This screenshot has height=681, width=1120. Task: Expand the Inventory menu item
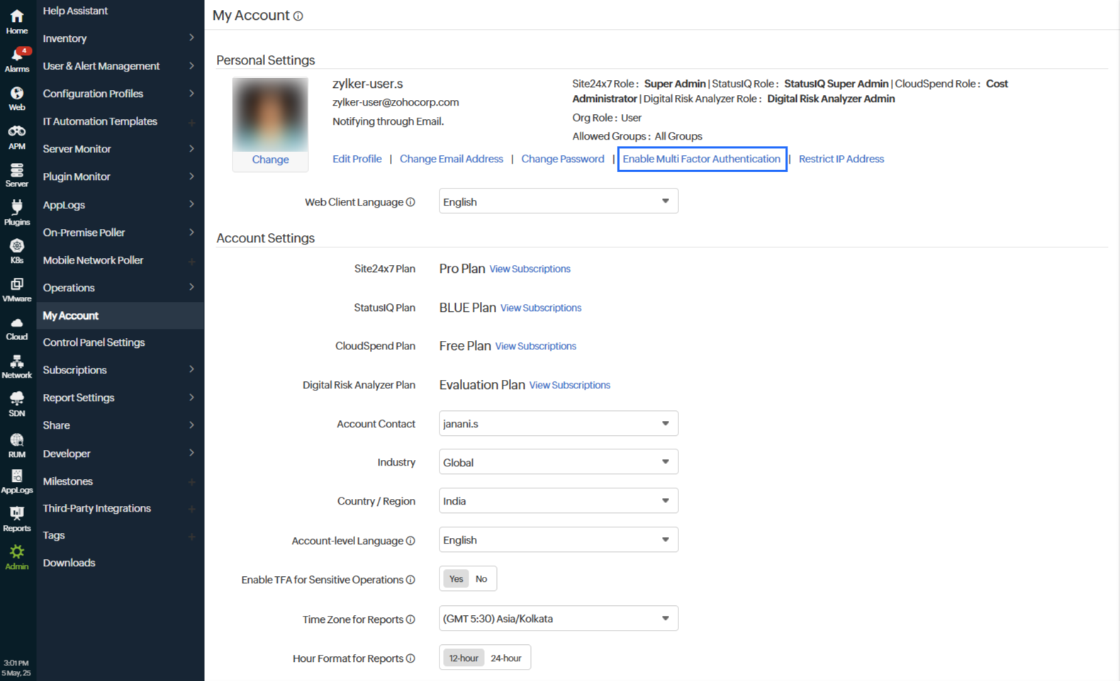[x=117, y=38]
